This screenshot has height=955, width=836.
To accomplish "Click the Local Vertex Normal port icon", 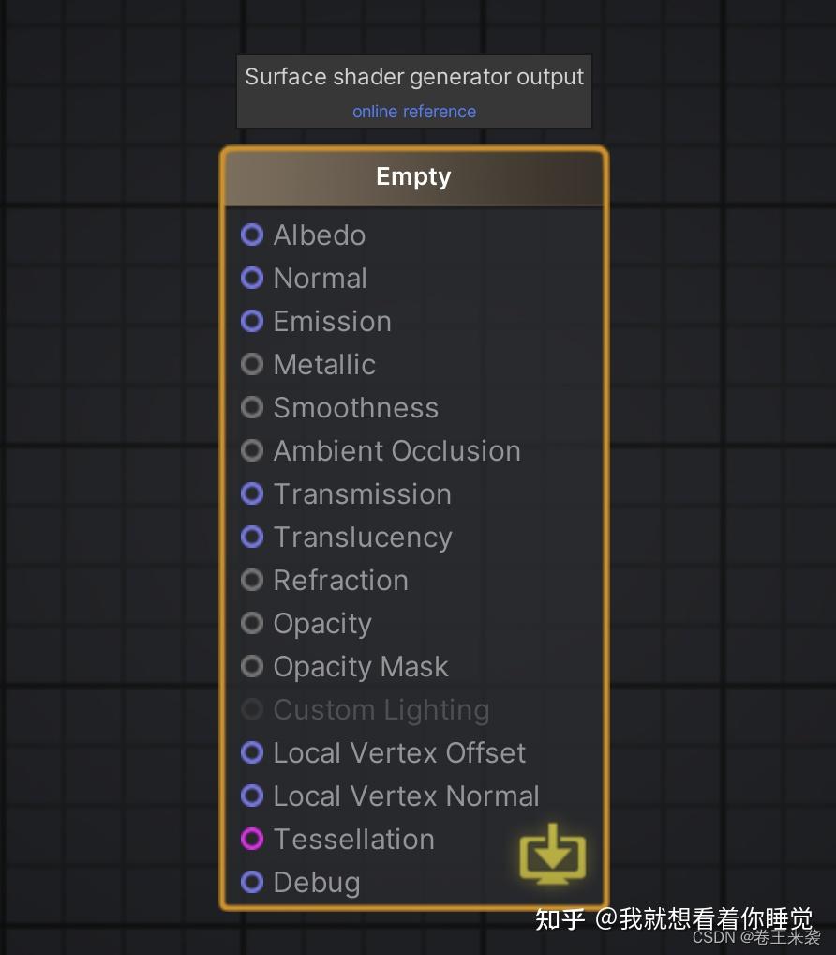I will 251,796.
